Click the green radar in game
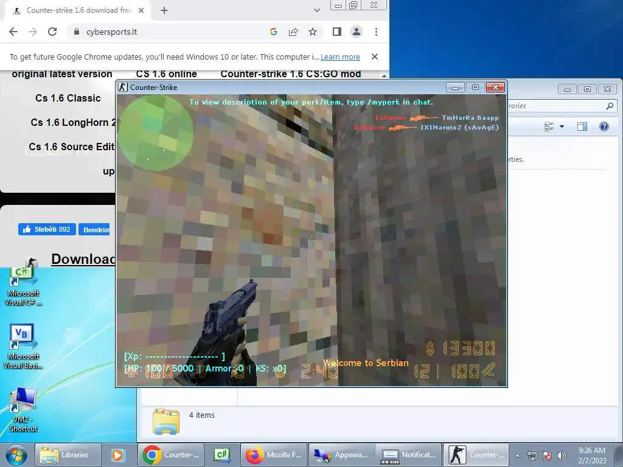This screenshot has height=467, width=623. click(156, 133)
